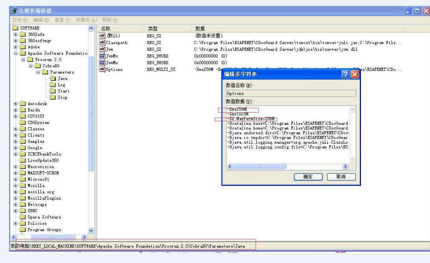Click the JvmMx DWORD value icon

click(102, 63)
